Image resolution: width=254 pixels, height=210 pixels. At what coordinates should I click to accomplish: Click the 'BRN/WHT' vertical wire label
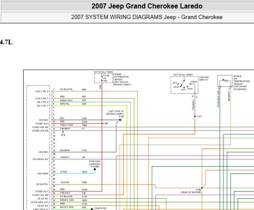point(229,96)
